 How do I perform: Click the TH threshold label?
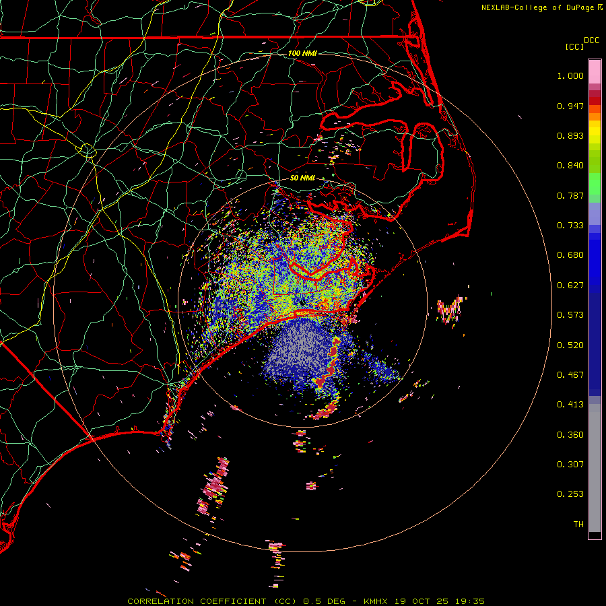point(578,525)
